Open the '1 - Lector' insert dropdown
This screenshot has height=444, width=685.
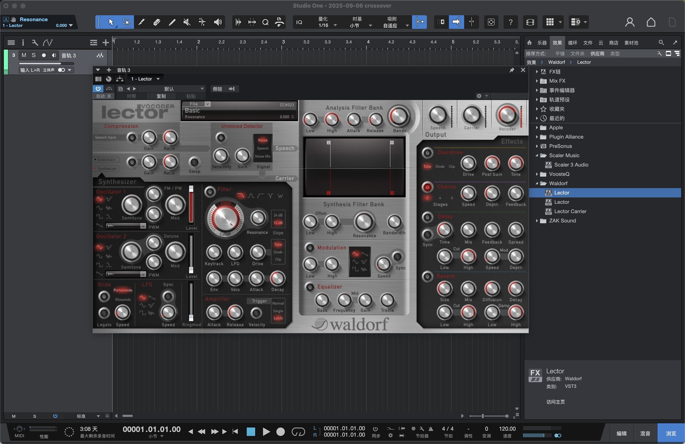point(145,79)
